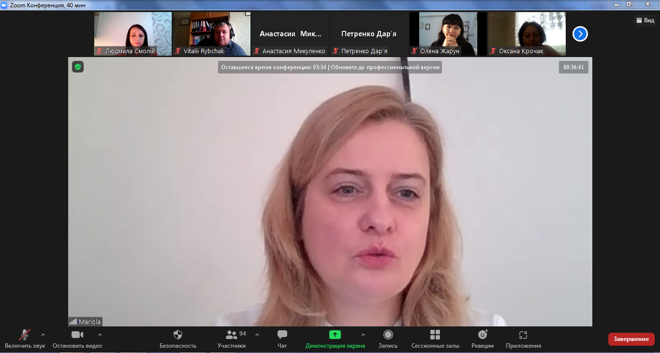Viewport: 660px width, 353px height.
Task: Click the 00:36:41 meeting timer
Action: click(573, 67)
